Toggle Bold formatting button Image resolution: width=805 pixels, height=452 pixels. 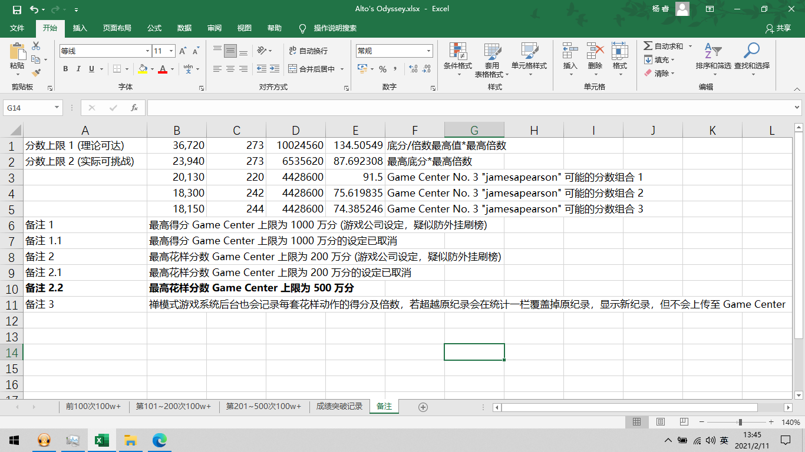65,69
